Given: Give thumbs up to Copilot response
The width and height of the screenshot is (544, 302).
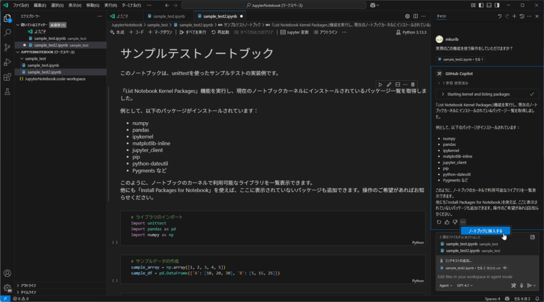Looking at the screenshot, I should tap(447, 222).
